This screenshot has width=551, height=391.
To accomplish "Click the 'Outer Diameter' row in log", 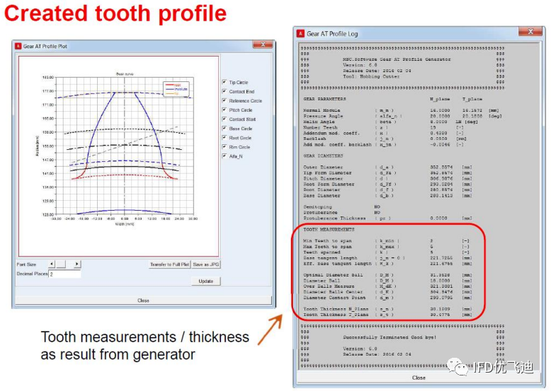I will (x=387, y=168).
